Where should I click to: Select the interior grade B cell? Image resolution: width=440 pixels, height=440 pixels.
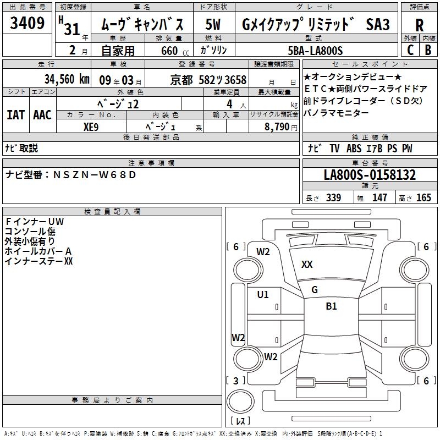(428, 50)
